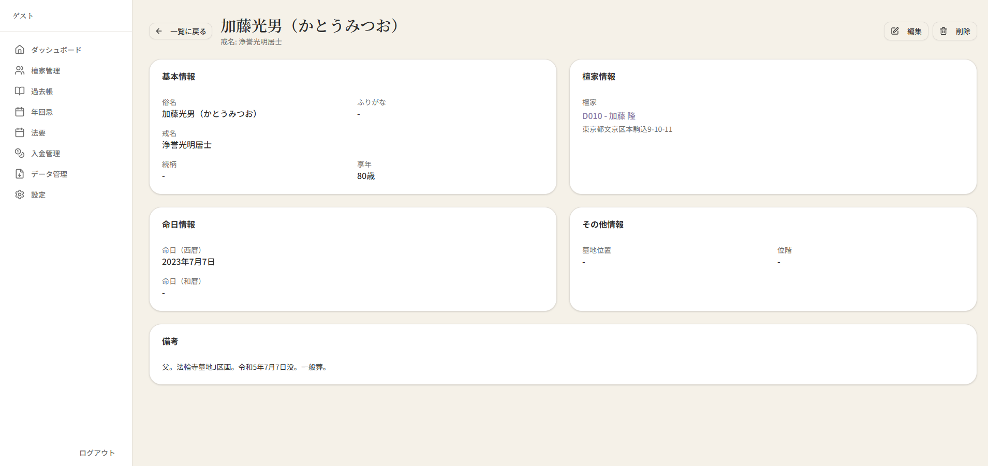The width and height of the screenshot is (988, 466).
Task: Select the データ管理 document icon
Action: (20, 174)
